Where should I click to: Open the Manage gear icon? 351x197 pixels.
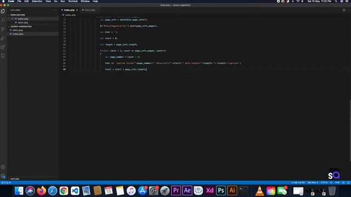click(x=3, y=176)
